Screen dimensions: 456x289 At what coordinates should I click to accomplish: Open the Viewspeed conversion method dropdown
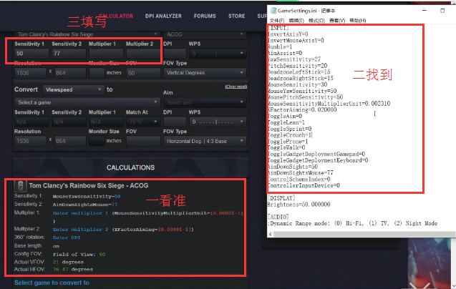(x=73, y=89)
